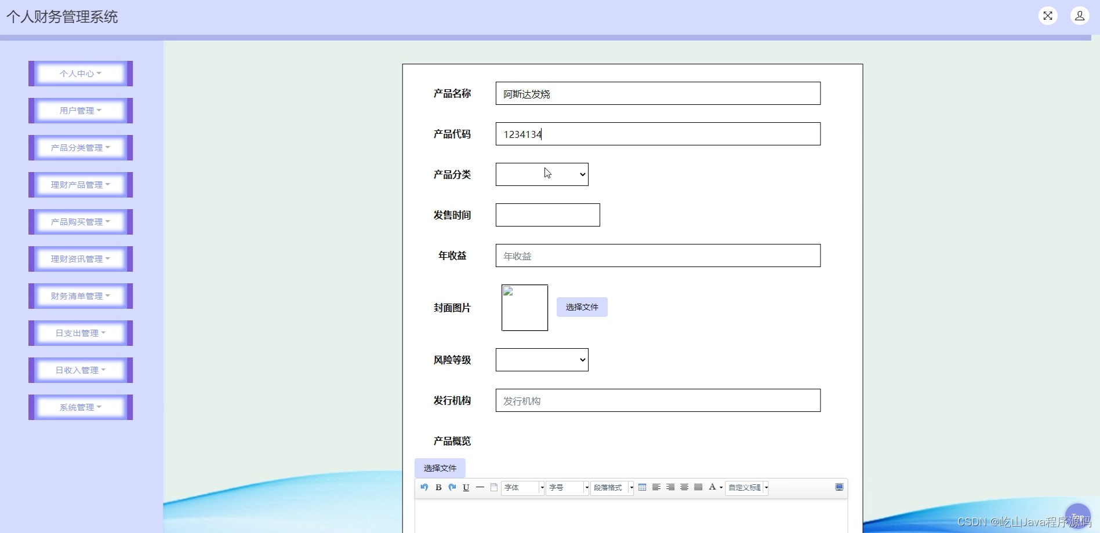Expand the 系统管理 sidebar menu
1100x533 pixels.
(x=80, y=407)
